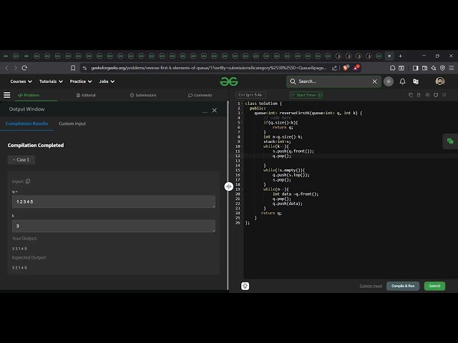Close the active browser tab
The image size is (458, 343).
pos(389,56)
